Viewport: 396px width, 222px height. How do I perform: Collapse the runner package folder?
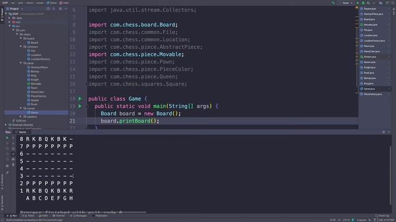21,109
